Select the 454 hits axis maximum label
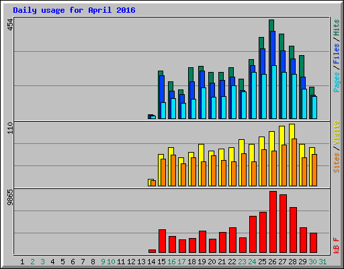Viewport: 344px width, 269px height. pyautogui.click(x=10, y=25)
